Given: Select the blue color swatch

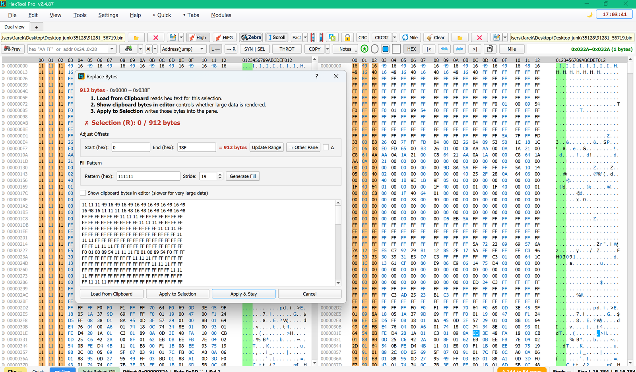Looking at the screenshot, I should (385, 49).
